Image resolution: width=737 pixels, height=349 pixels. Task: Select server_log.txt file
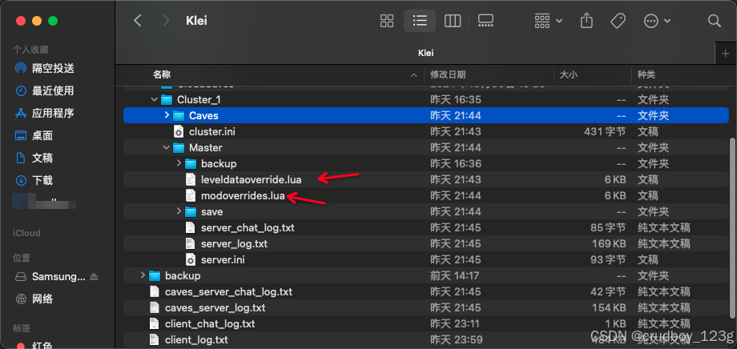(x=234, y=244)
